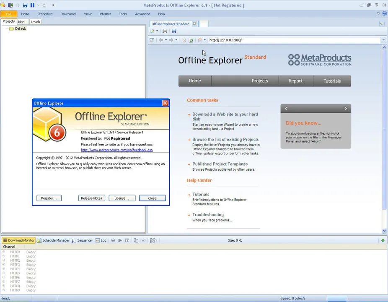This screenshot has width=388, height=302.
Task: Toggle the panel layout icon left of Back
Action: (152, 40)
